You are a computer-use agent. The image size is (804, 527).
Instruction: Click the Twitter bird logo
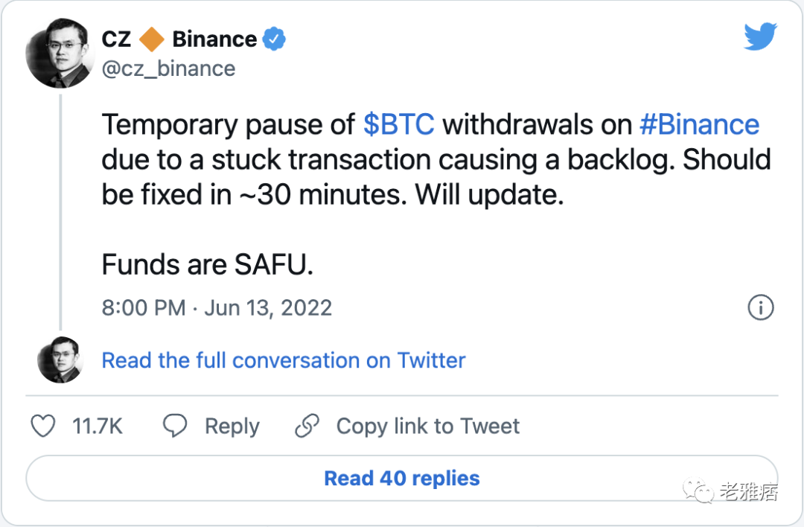point(760,37)
